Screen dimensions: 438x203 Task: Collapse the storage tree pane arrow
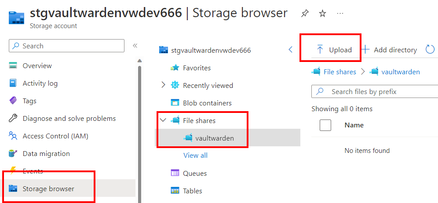[x=290, y=50]
